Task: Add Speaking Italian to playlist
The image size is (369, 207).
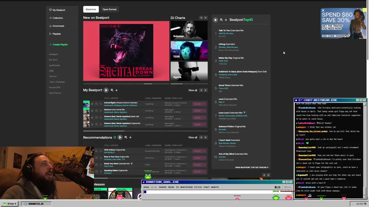Action: [x=101, y=172]
